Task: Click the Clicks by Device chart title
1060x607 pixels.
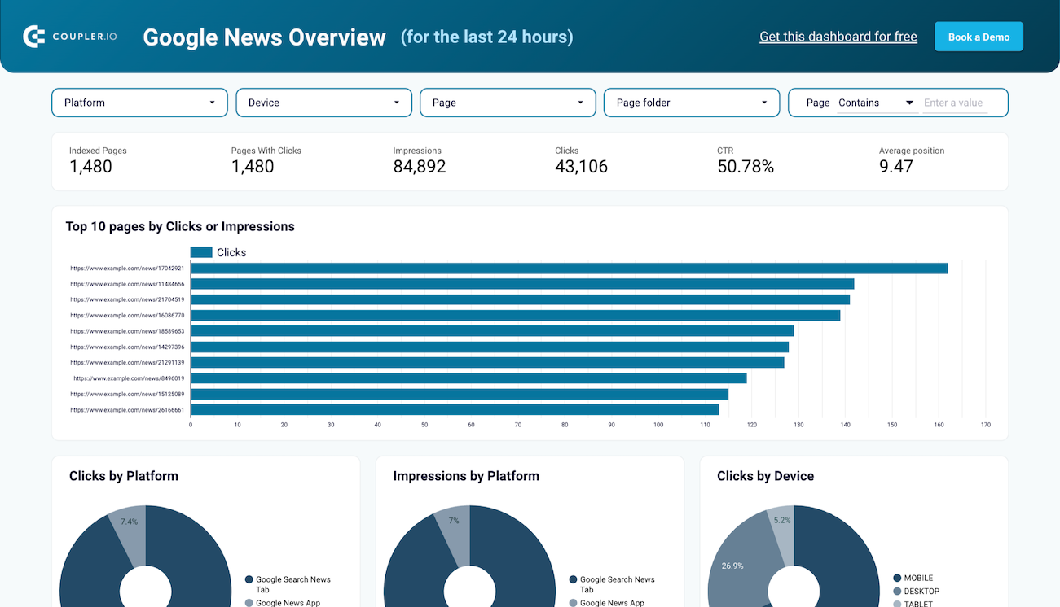Action: tap(765, 476)
